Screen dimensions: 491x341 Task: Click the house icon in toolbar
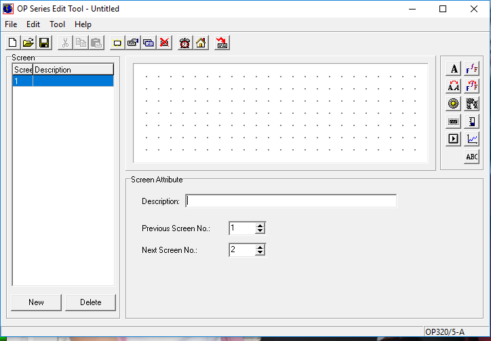point(201,43)
